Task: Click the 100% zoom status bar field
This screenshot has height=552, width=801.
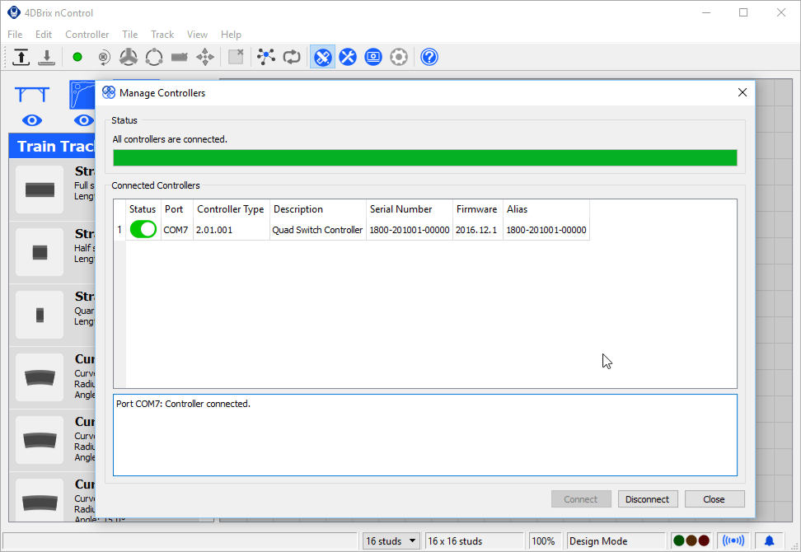Action: (x=543, y=540)
